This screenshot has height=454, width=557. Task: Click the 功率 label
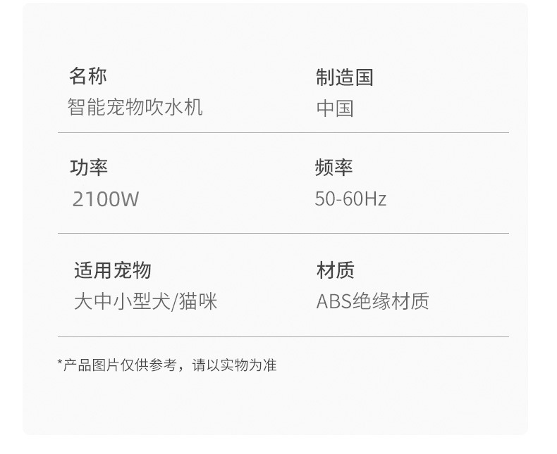[89, 168]
